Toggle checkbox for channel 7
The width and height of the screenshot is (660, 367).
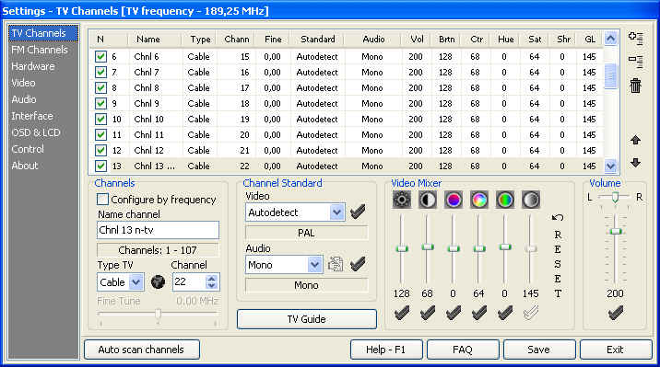(x=100, y=72)
